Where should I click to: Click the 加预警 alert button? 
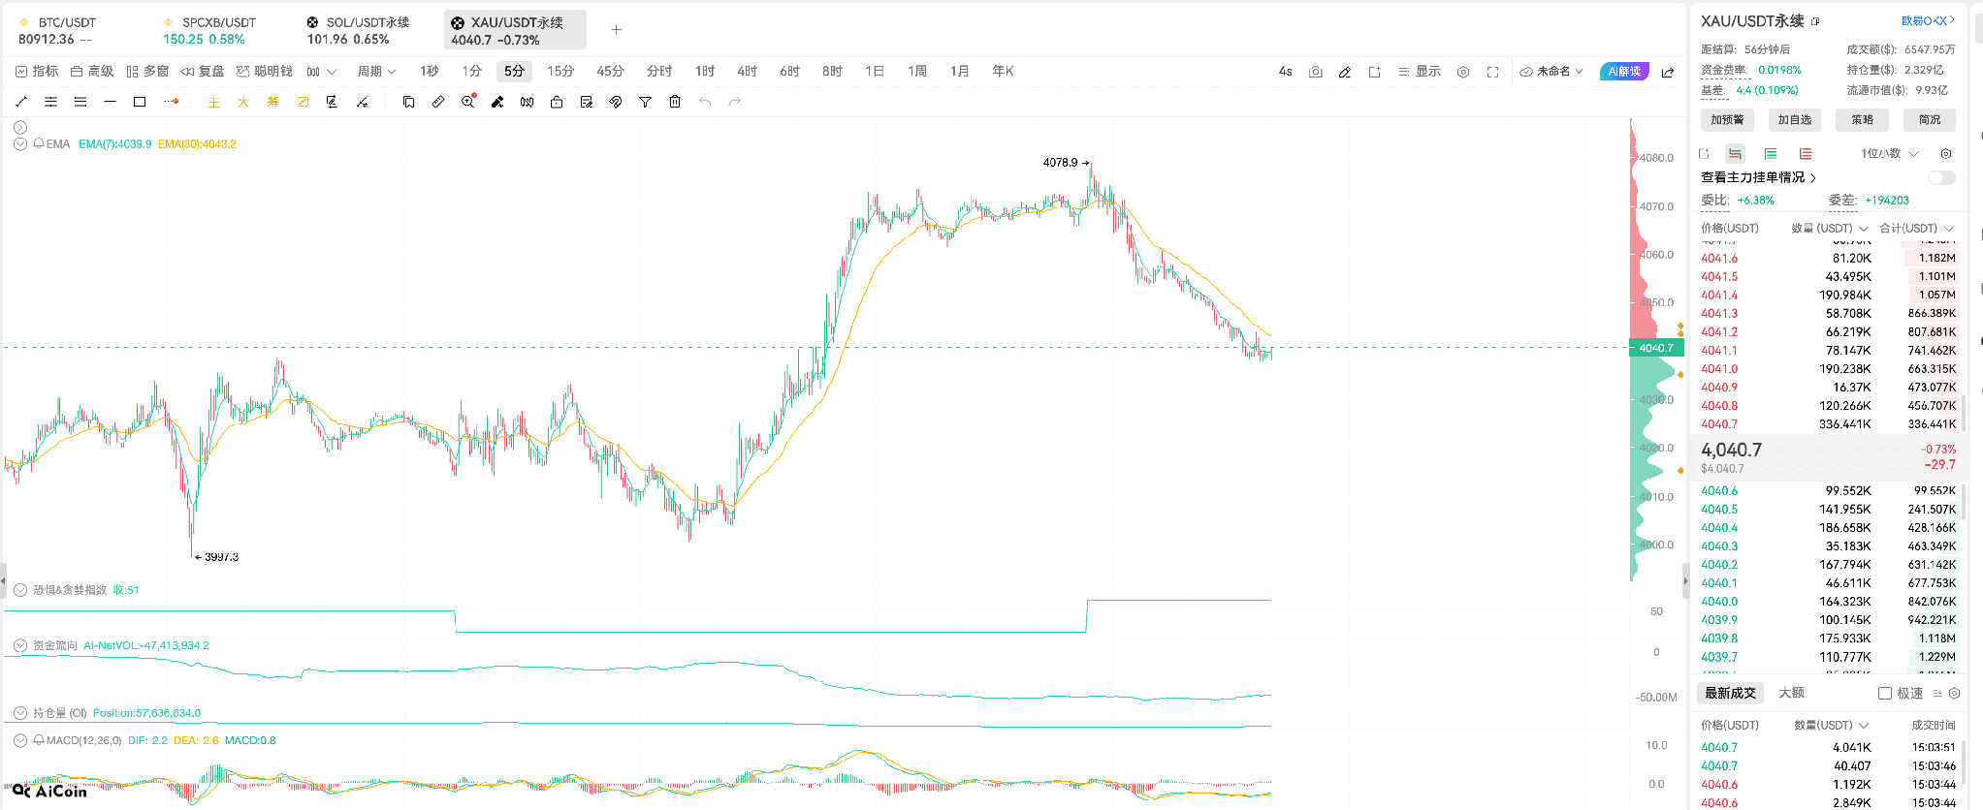coord(1727,120)
